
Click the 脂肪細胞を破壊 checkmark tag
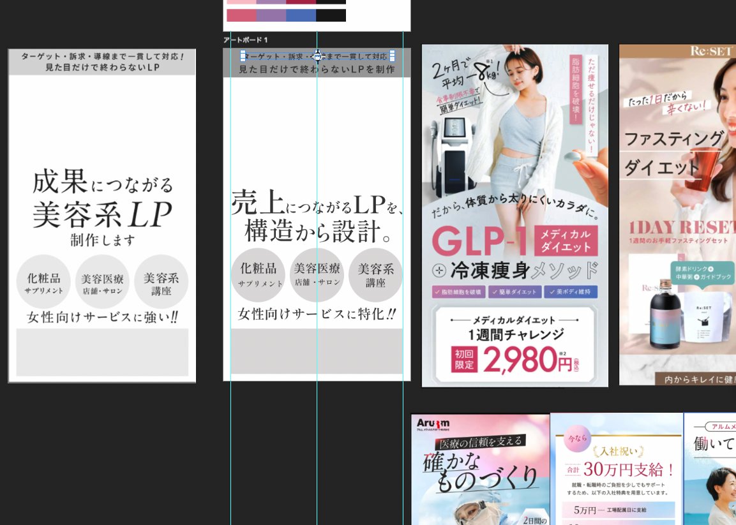pos(458,292)
